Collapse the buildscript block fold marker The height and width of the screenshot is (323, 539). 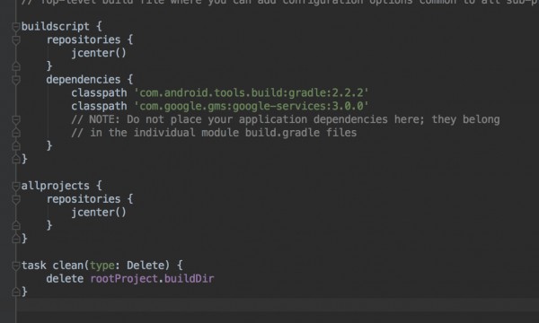point(16,26)
